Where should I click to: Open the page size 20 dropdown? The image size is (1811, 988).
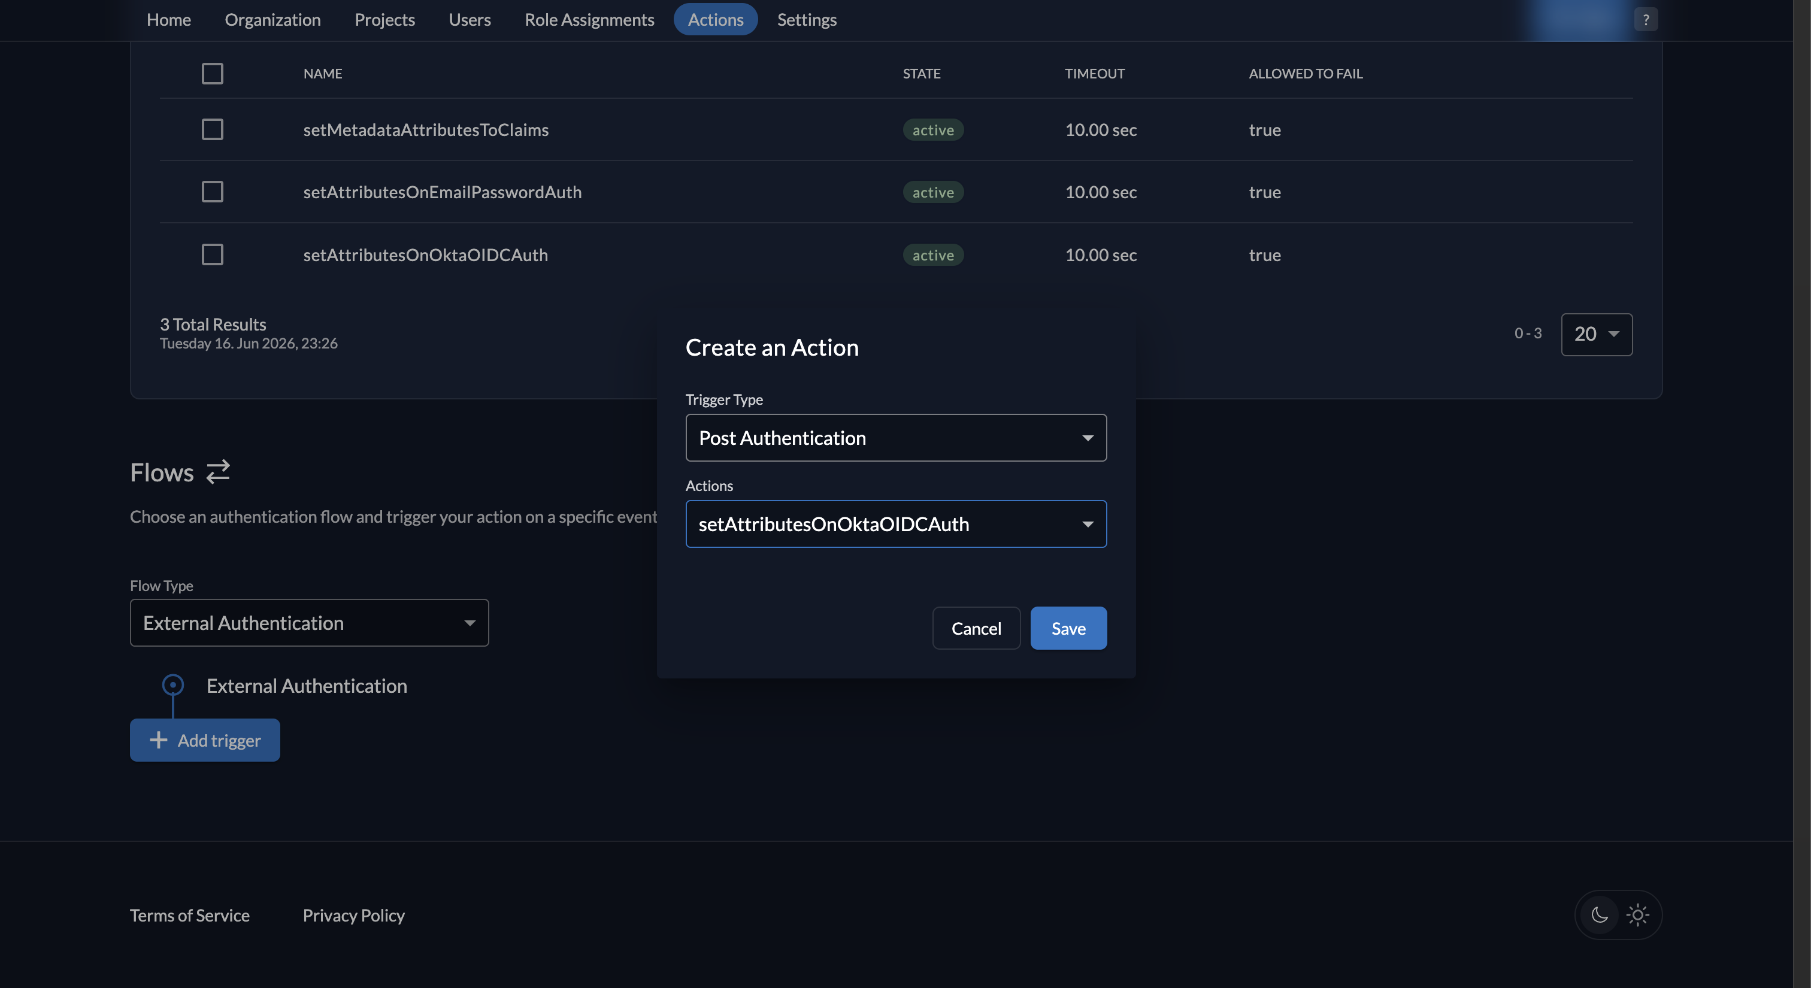[x=1596, y=334]
